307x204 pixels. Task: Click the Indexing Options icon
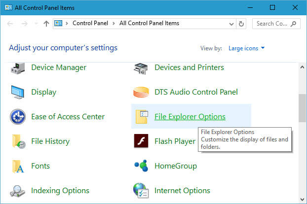17,191
